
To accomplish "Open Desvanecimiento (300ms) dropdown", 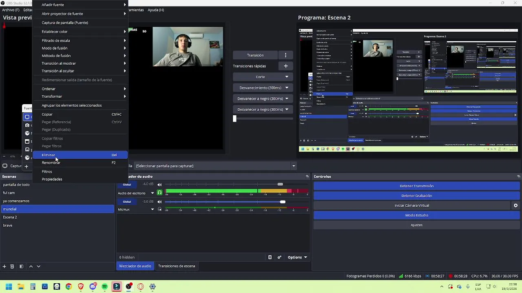I will (x=263, y=88).
